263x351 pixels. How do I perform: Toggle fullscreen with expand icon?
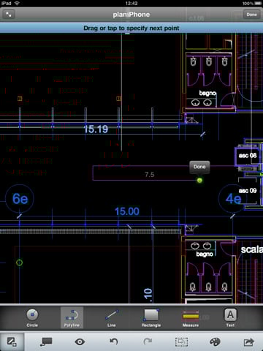9,15
